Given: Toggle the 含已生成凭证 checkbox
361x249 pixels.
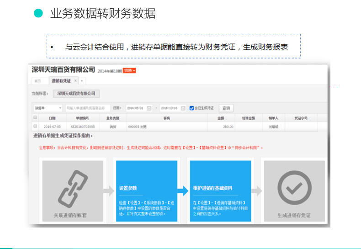Looking at the screenshot, I should pyautogui.click(x=192, y=108).
